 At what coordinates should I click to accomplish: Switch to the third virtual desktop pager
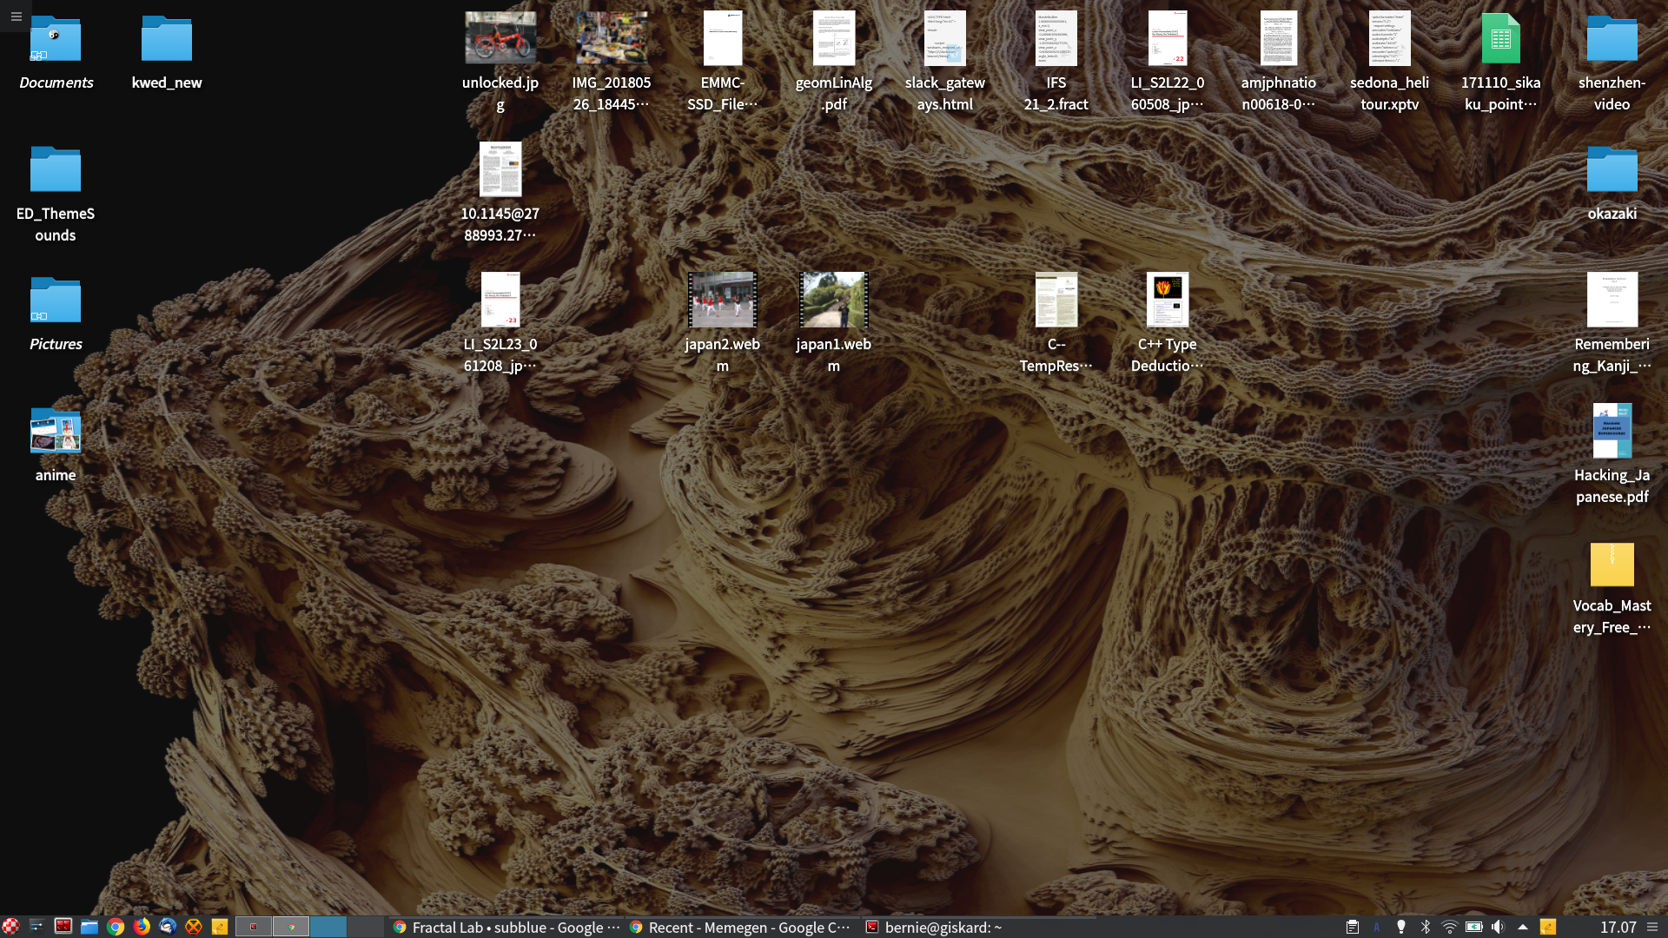point(328,927)
